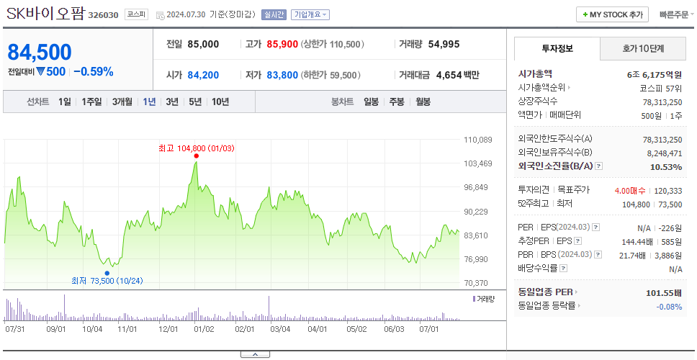Screen dimensions: 697x360
Task: Select the 1년 line chart period
Action: point(149,102)
